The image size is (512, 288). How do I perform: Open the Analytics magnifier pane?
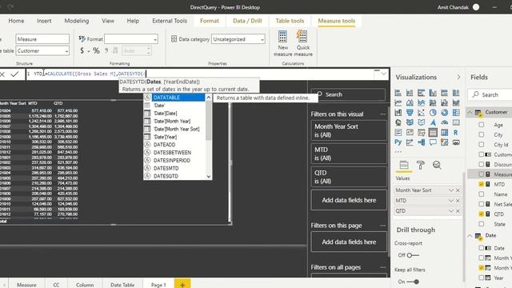437,166
